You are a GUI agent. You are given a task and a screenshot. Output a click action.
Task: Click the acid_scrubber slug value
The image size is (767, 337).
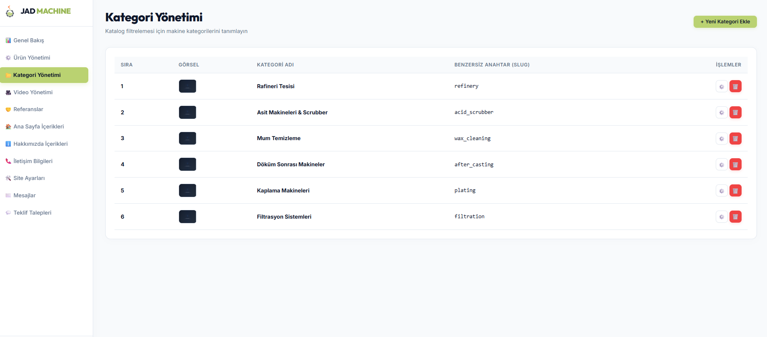tap(474, 112)
